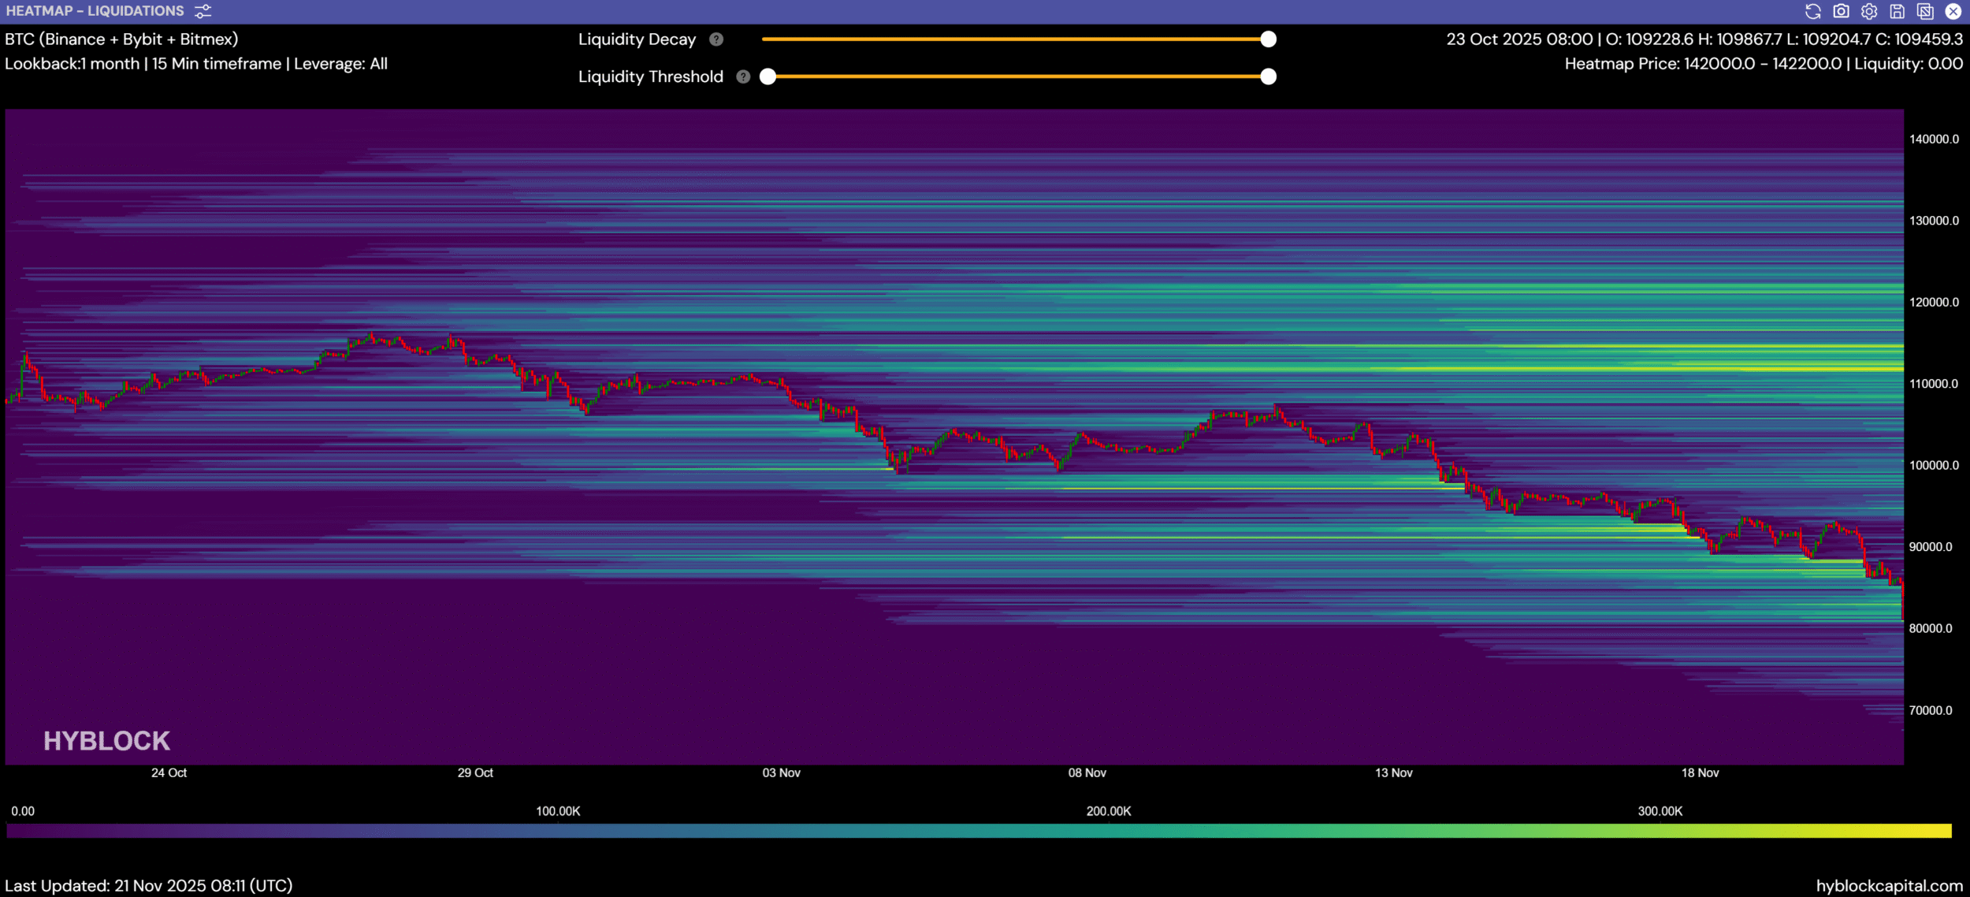Viewport: 1970px width, 897px height.
Task: Click the save floppy disk icon
Action: [x=1898, y=11]
